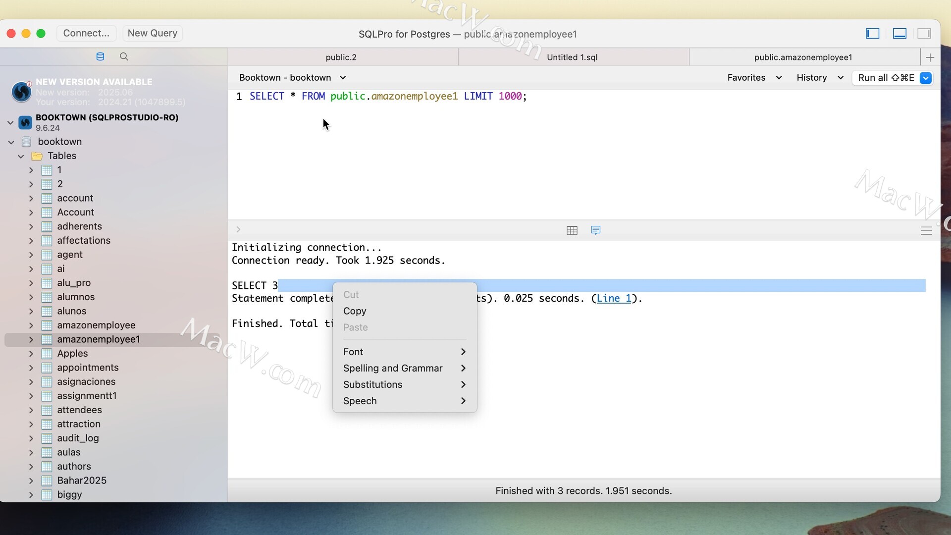Image resolution: width=951 pixels, height=535 pixels.
Task: Click the table icon beside authors
Action: (x=47, y=467)
